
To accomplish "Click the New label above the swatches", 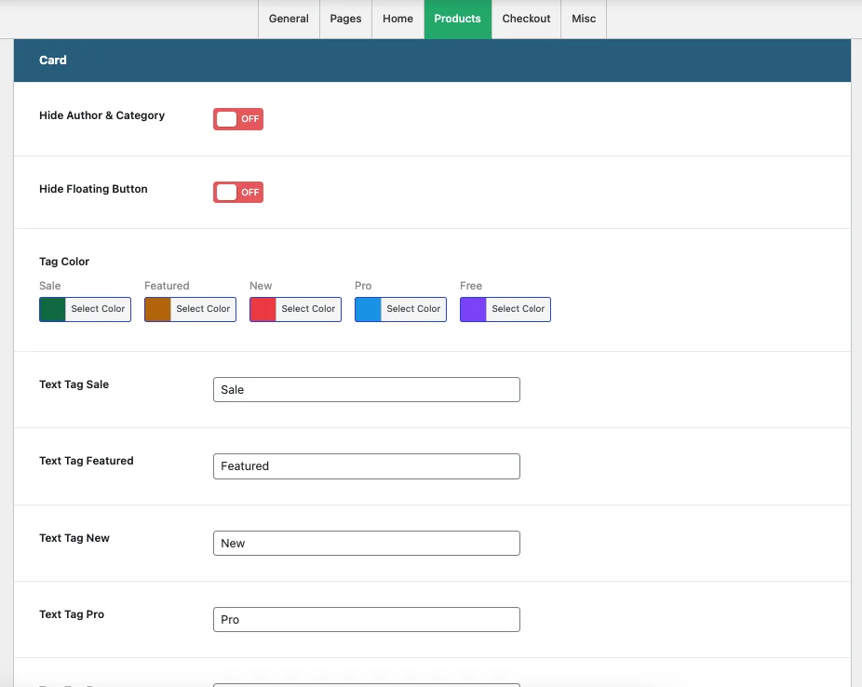I will tap(261, 286).
